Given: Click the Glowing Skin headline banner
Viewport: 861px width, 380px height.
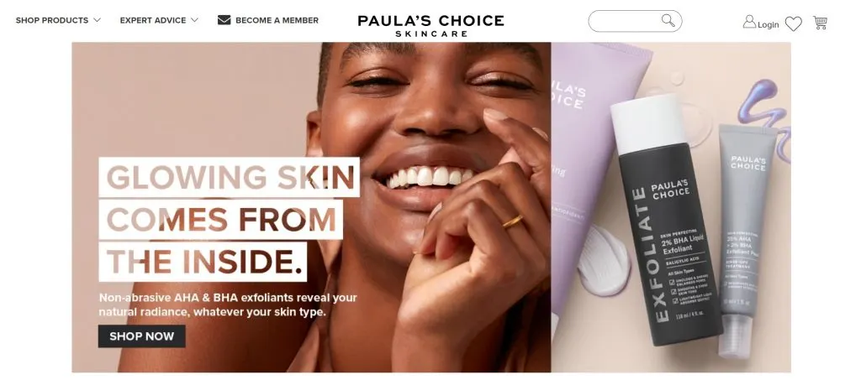Looking at the screenshot, I should click(x=229, y=220).
